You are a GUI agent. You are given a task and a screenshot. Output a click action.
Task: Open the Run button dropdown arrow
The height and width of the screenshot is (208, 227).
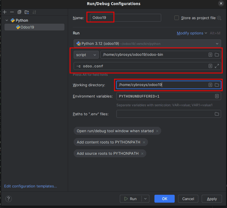(145, 199)
